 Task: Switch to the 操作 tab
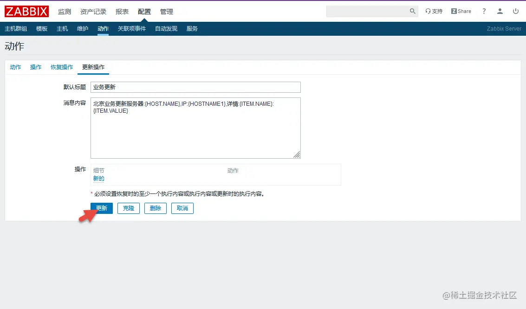(36, 67)
